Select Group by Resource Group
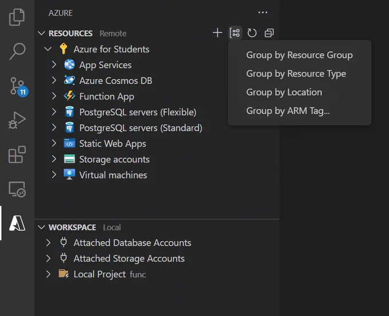Image resolution: width=389 pixels, height=316 pixels. (x=299, y=55)
